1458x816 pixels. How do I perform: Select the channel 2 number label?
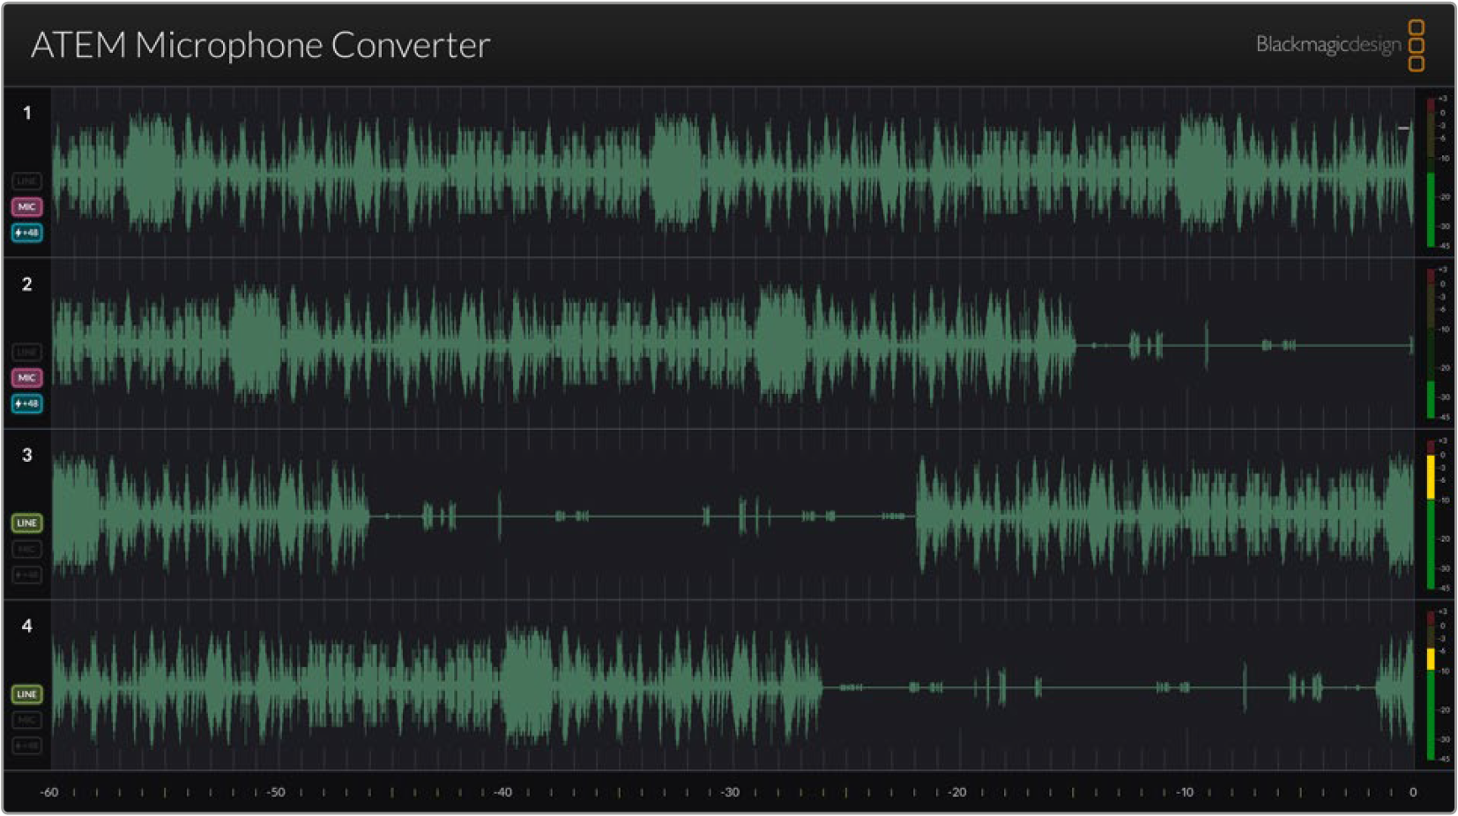[x=27, y=284]
